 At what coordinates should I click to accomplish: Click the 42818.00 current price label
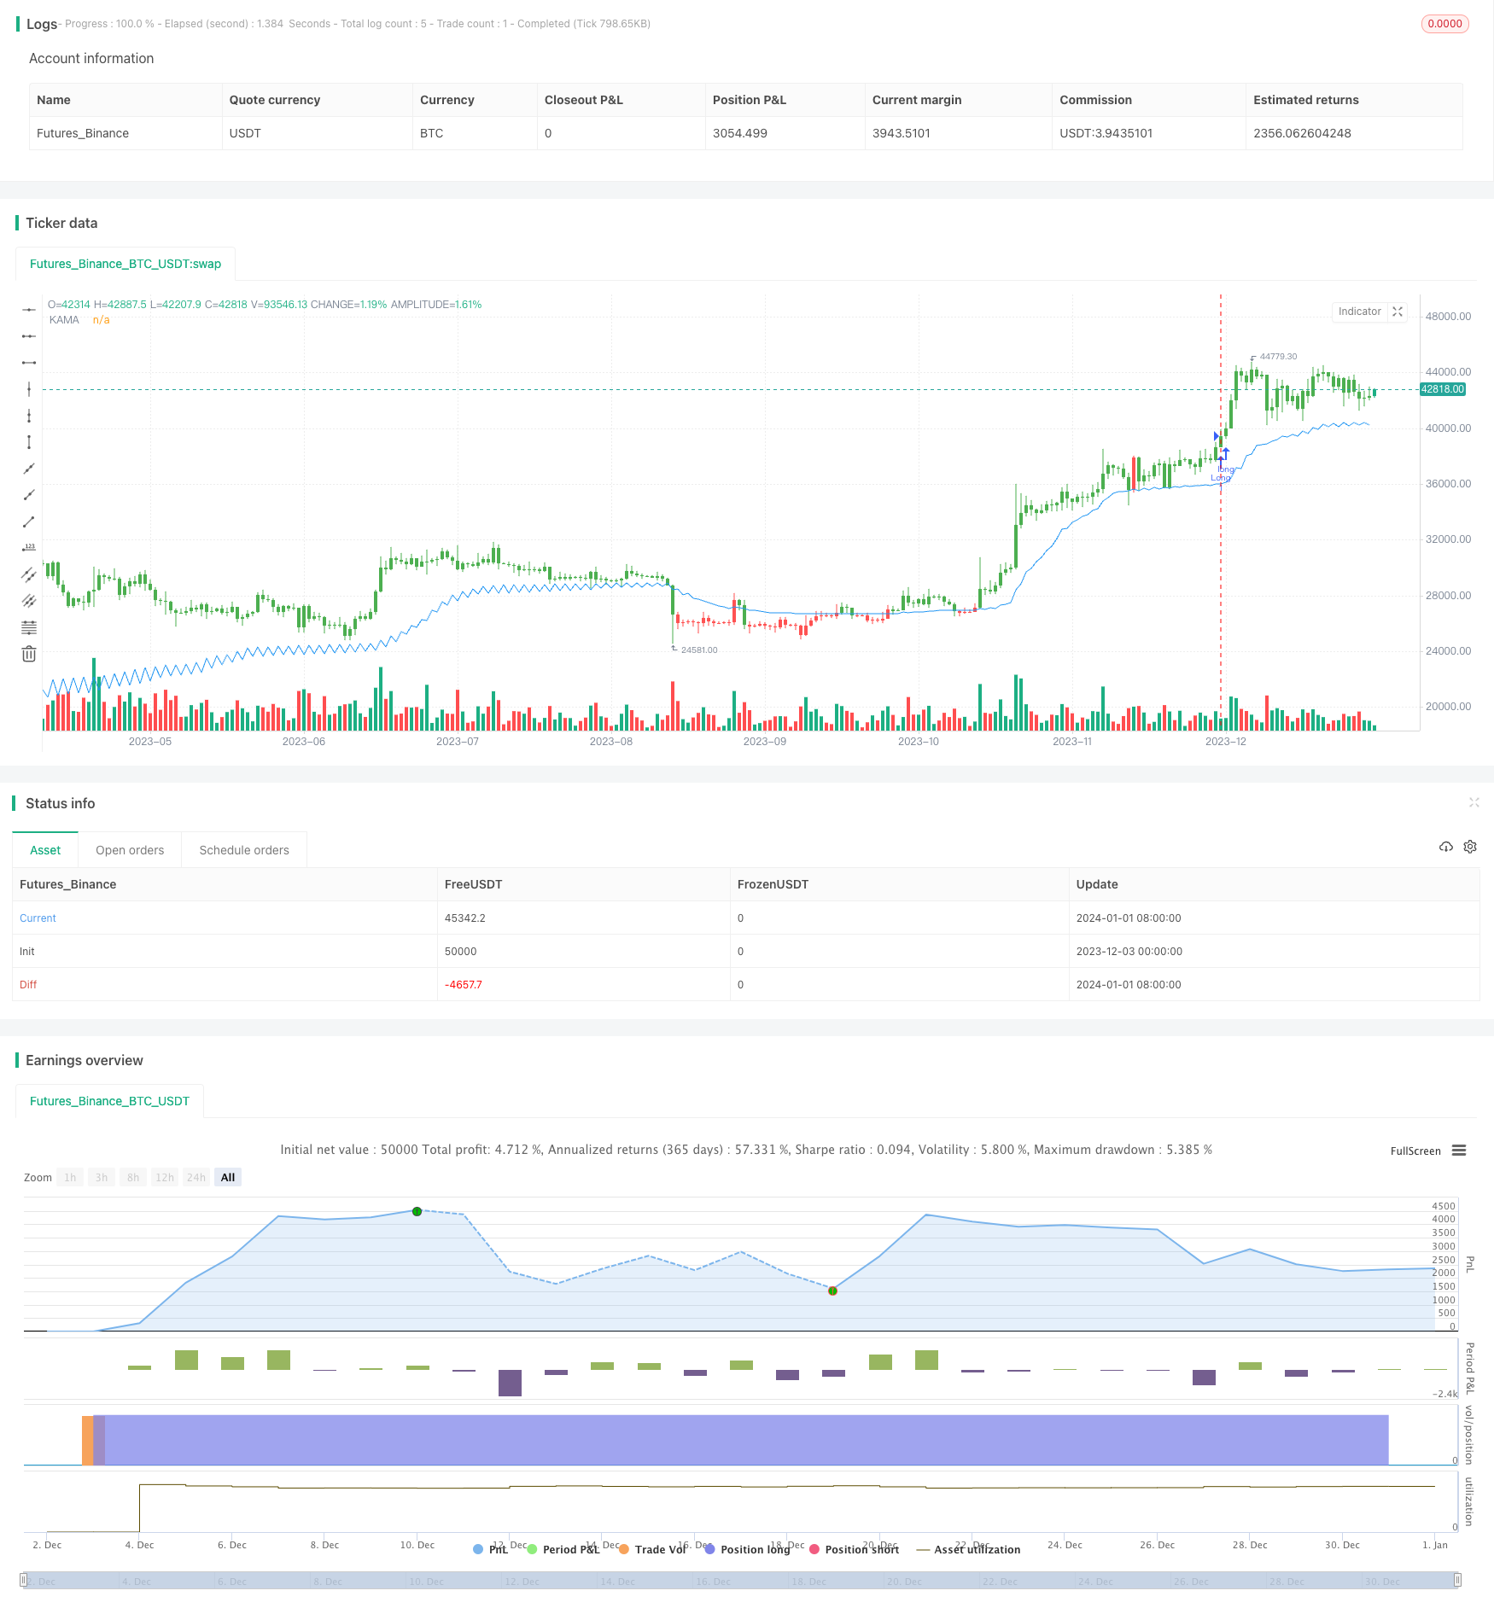click(1443, 389)
